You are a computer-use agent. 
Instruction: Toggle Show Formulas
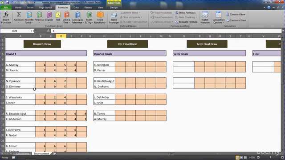[x=185, y=13]
